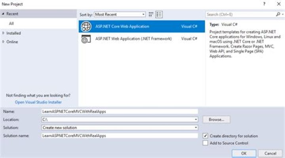Image resolution: width=285 pixels, height=158 pixels.
Task: Click the OK button
Action: pos(244,153)
